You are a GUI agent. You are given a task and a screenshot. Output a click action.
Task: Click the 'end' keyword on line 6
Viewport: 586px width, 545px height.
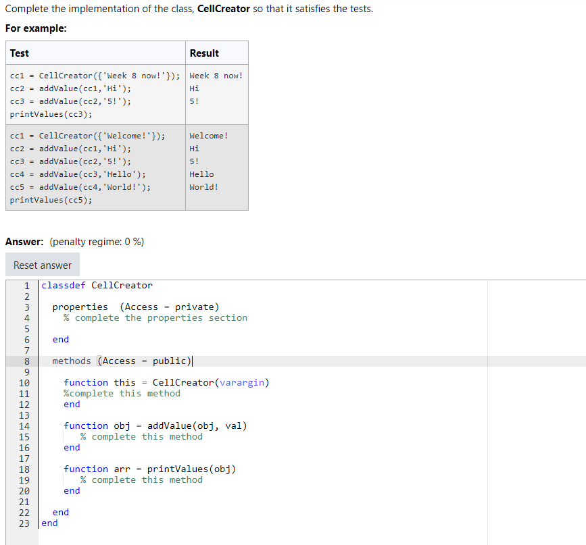pos(61,340)
